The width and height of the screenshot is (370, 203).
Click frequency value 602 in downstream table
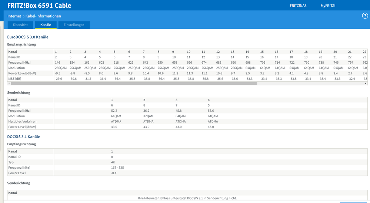(x=101, y=62)
